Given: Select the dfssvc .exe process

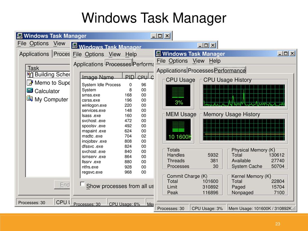Looking at the screenshot, I should (x=117, y=146).
